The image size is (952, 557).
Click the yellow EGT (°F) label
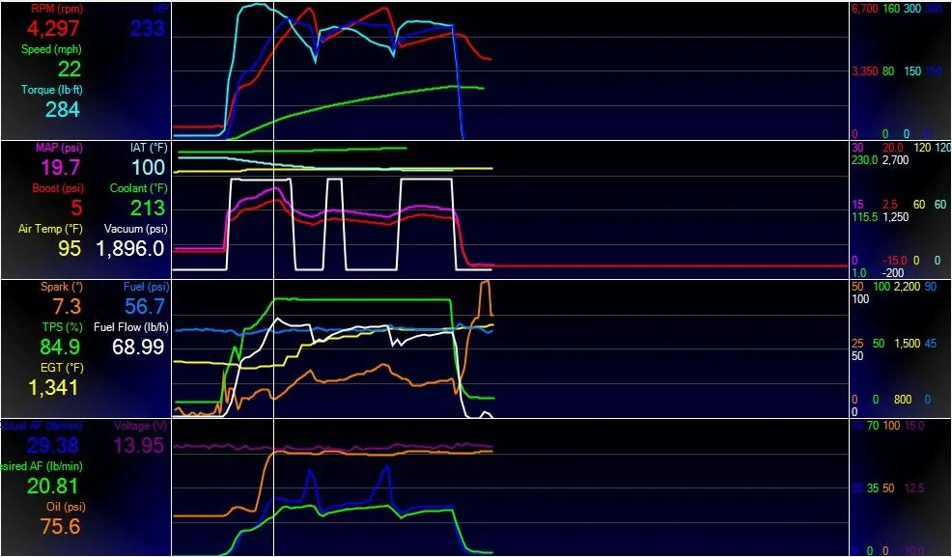tap(63, 368)
